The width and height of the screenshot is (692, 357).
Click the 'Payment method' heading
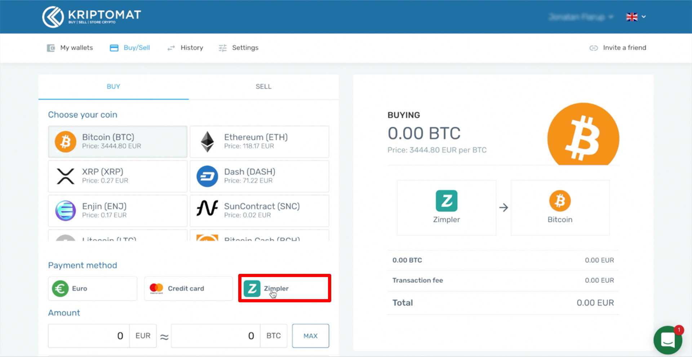[83, 266]
